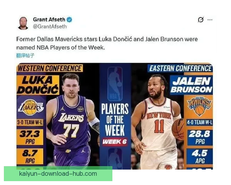Select the Luka Dončić name plate
This screenshot has width=231, height=185.
click(x=38, y=85)
